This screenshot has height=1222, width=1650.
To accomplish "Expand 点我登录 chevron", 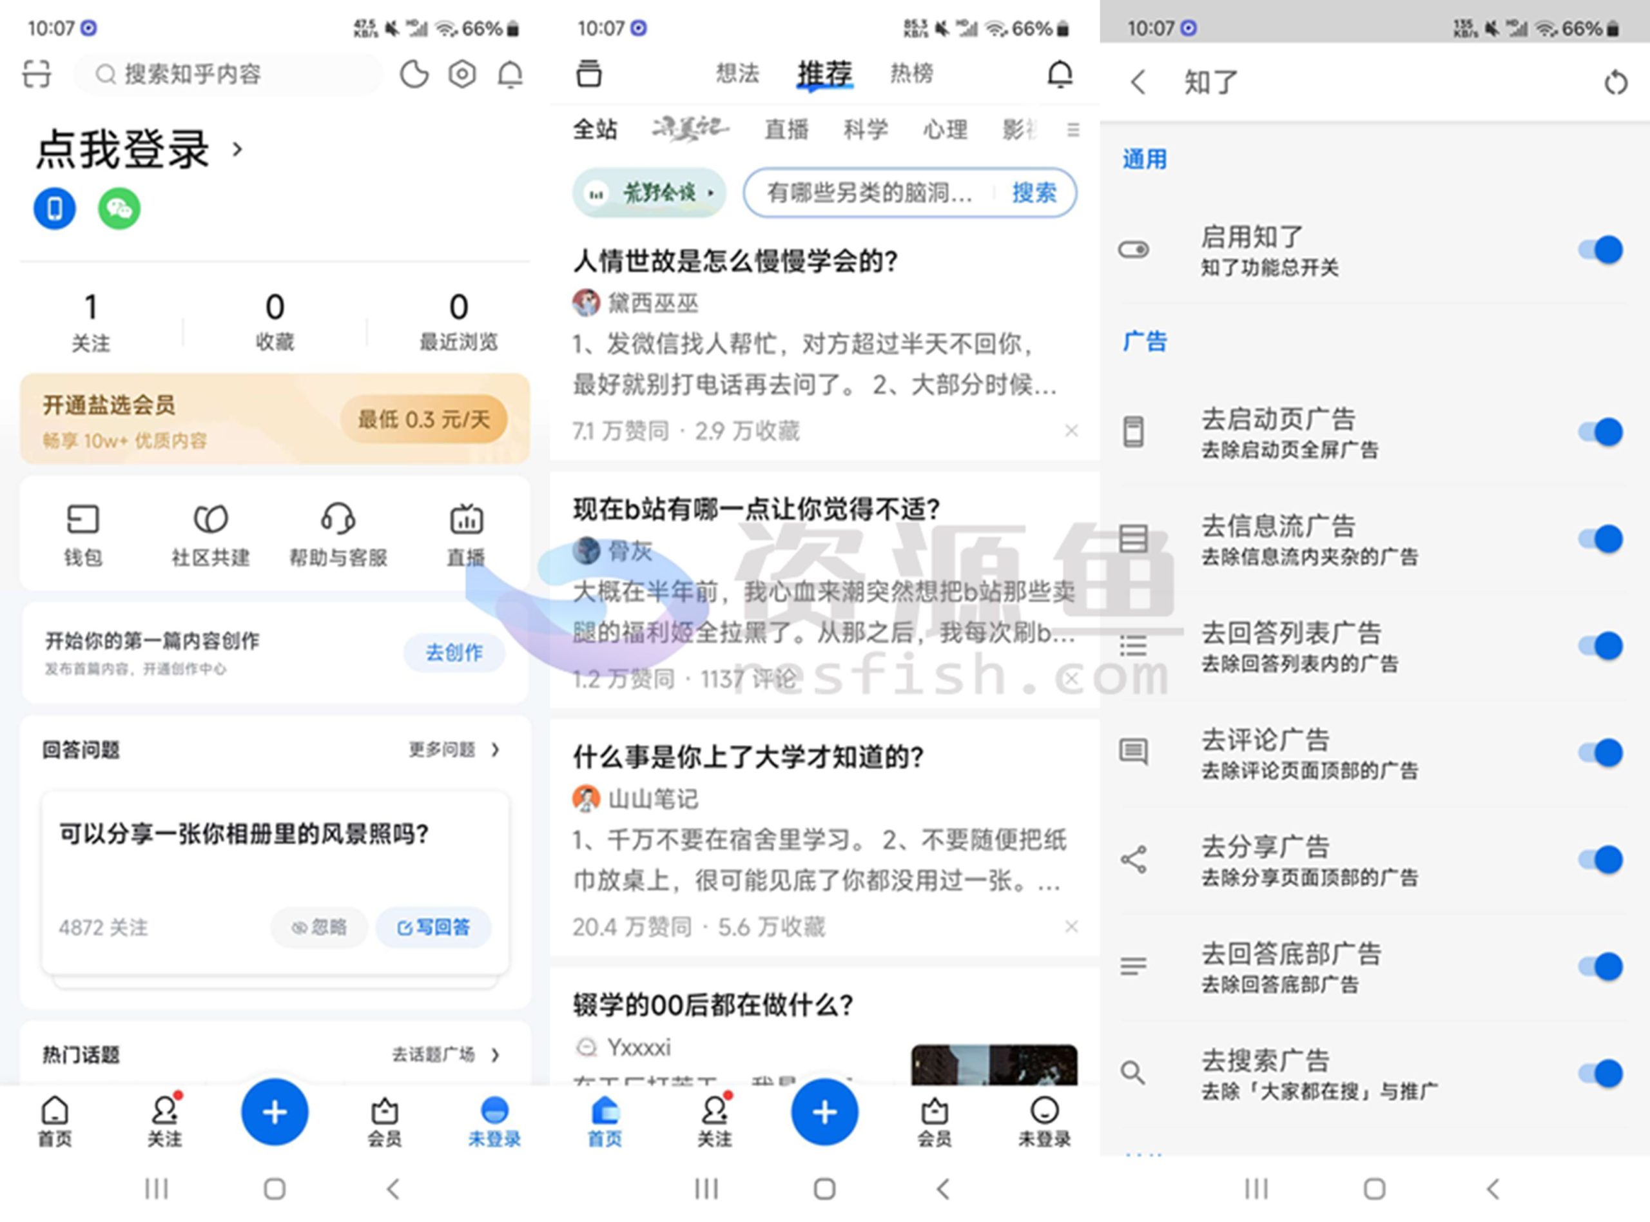I will [237, 150].
